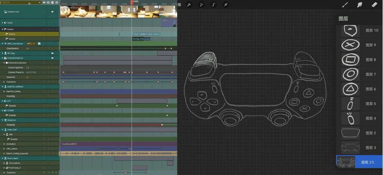The width and height of the screenshot is (383, 175).
Task: Expand the DakFGG_CtrlRig track
Action: click(x=4, y=91)
